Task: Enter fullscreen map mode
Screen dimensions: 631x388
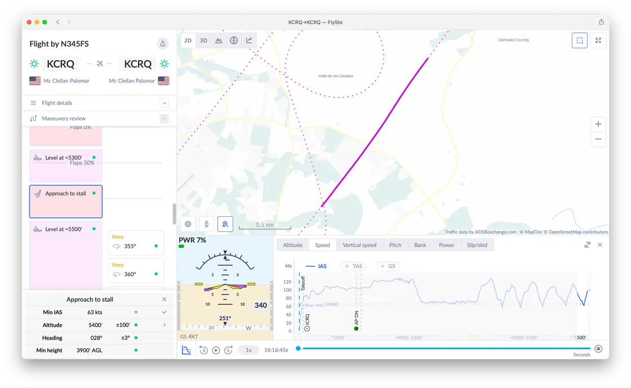Action: (598, 40)
